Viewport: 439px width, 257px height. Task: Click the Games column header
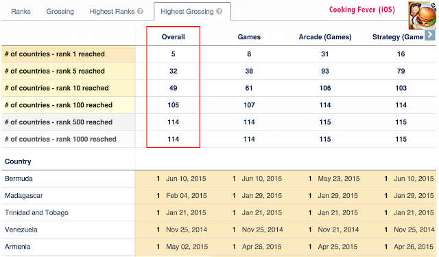(x=249, y=37)
